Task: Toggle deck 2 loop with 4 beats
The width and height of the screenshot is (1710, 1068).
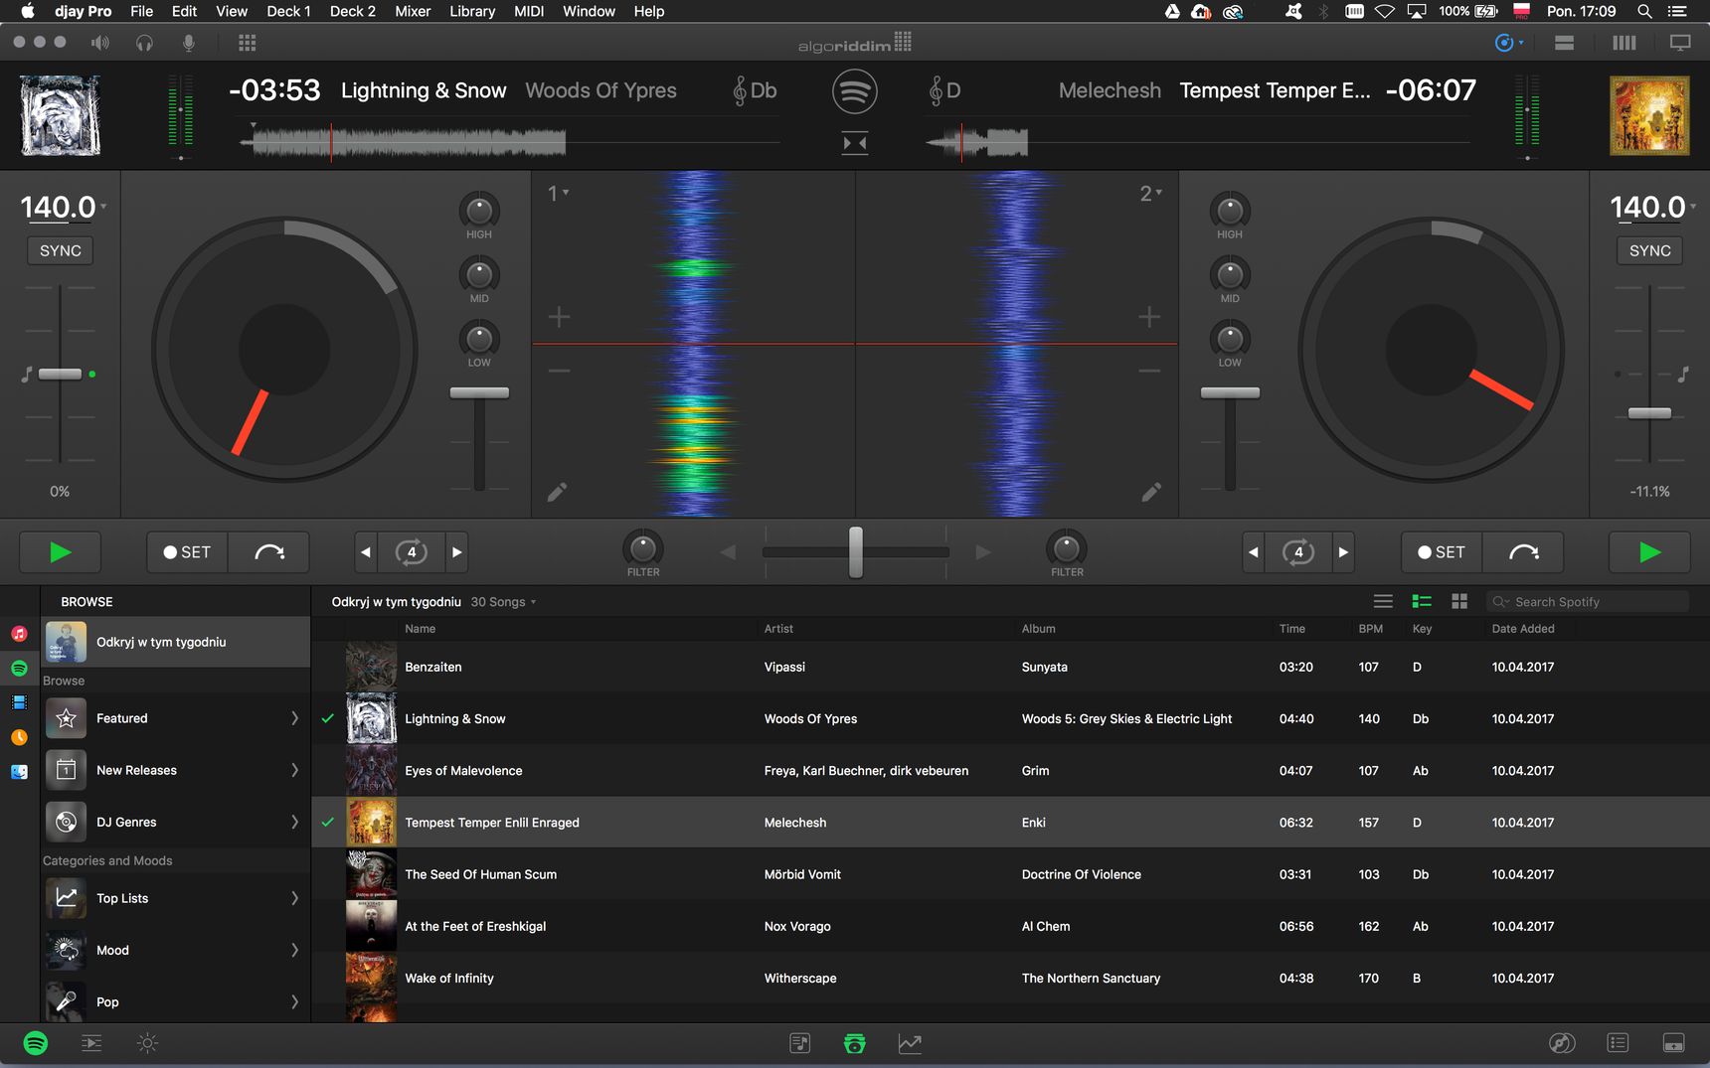Action: (x=1298, y=552)
